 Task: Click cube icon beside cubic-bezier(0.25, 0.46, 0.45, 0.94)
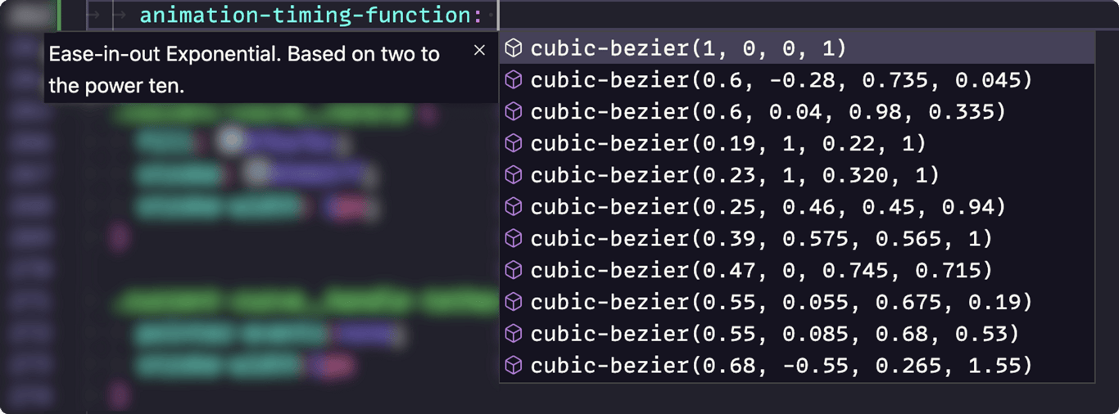(514, 207)
